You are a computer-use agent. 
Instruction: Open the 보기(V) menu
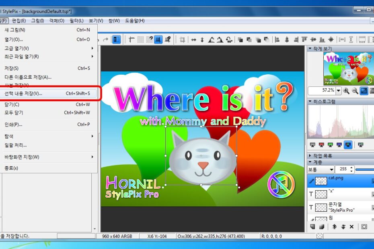pos(96,21)
